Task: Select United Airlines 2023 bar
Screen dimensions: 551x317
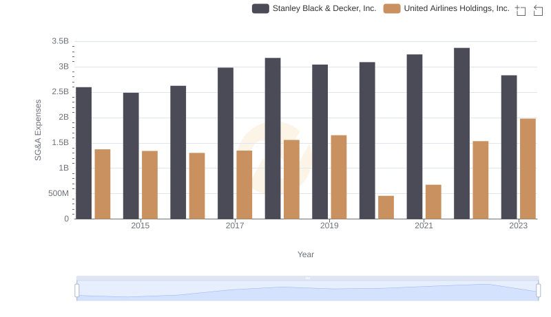Action: point(528,169)
